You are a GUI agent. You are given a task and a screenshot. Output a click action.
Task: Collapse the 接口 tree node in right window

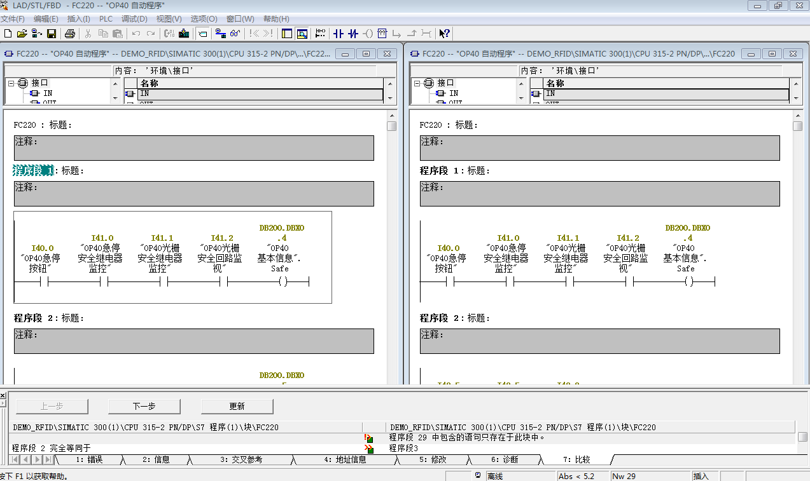[x=417, y=83]
